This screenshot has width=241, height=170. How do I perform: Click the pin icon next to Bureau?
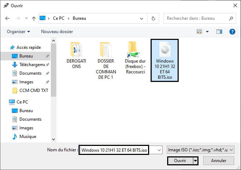(x=47, y=56)
